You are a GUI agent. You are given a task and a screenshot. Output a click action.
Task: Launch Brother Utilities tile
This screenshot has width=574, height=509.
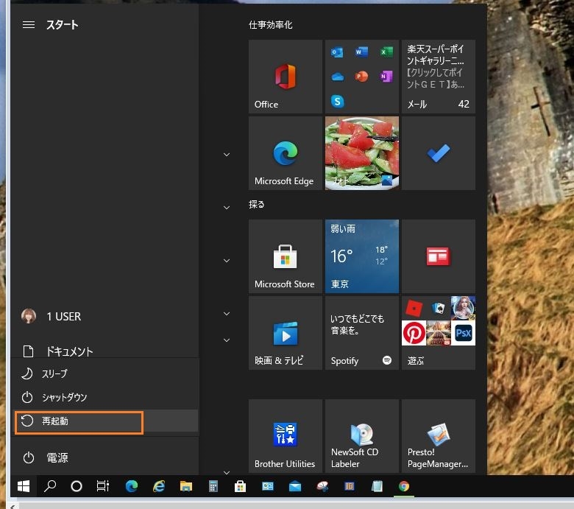(286, 436)
